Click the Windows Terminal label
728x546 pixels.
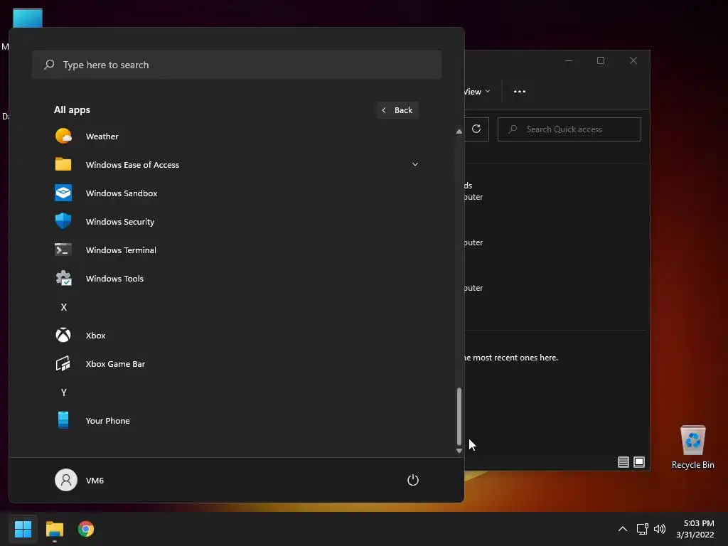pyautogui.click(x=121, y=250)
